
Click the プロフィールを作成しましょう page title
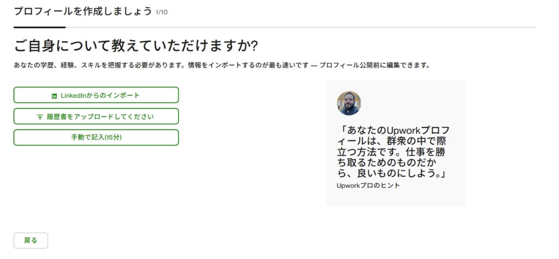(82, 11)
